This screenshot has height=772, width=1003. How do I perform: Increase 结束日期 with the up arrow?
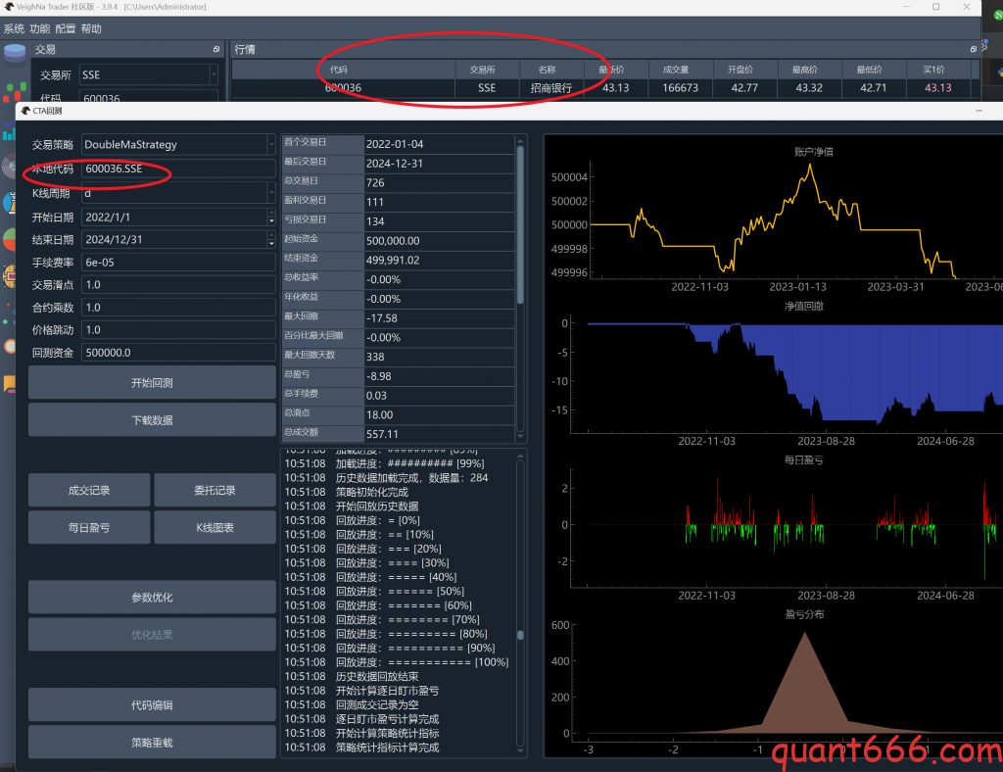pyautogui.click(x=271, y=235)
